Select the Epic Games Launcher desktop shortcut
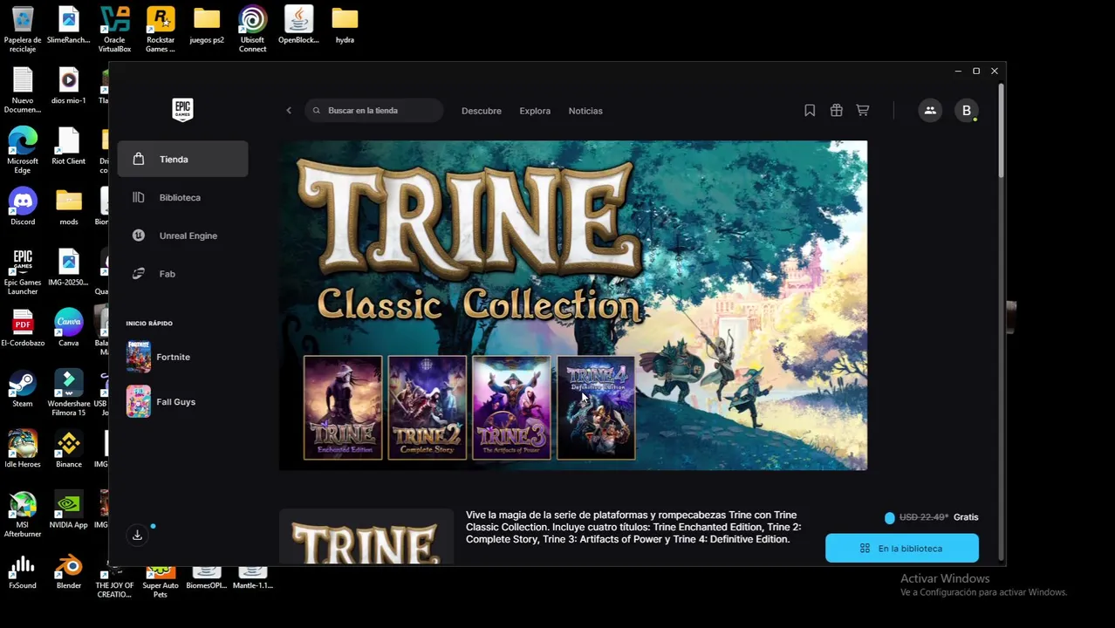This screenshot has height=628, width=1115. (x=23, y=271)
